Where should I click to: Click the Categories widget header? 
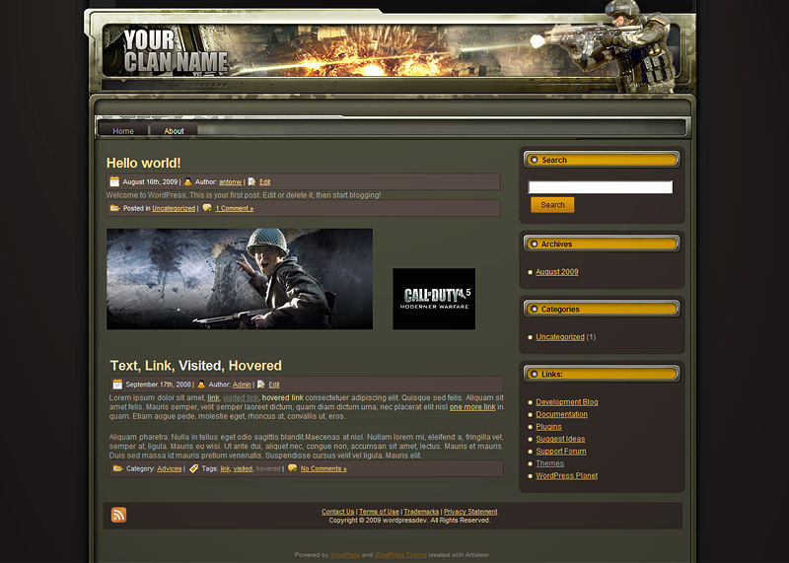pos(602,309)
